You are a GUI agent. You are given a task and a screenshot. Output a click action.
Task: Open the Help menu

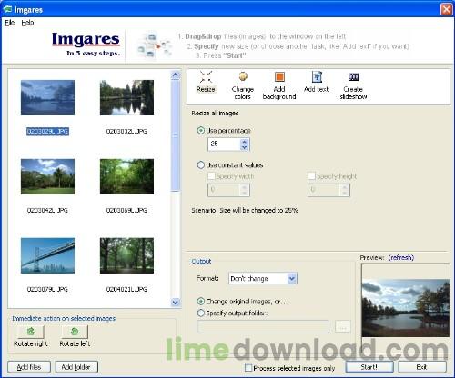pos(27,23)
